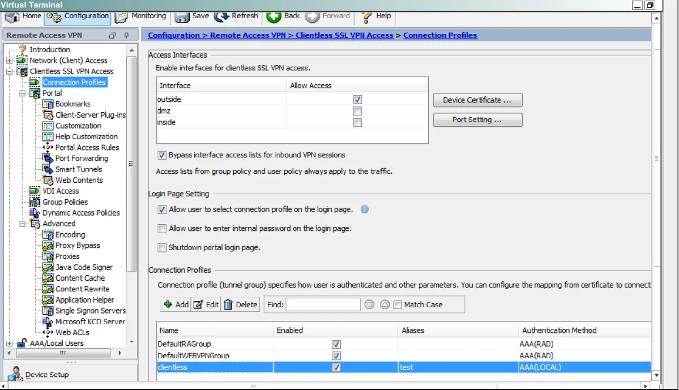679x390 pixels.
Task: Click the tree panel scroll down arrow
Action: point(131,342)
